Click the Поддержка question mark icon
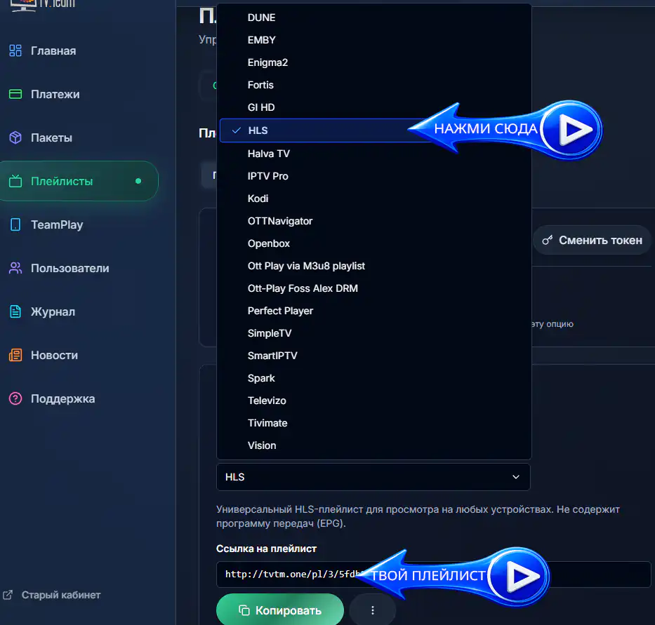This screenshot has height=625, width=655. (15, 398)
